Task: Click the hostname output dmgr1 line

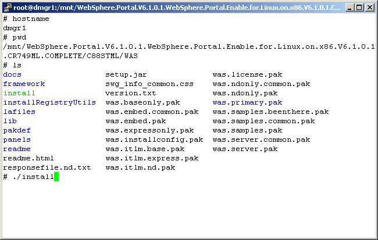Action: tap(15, 27)
